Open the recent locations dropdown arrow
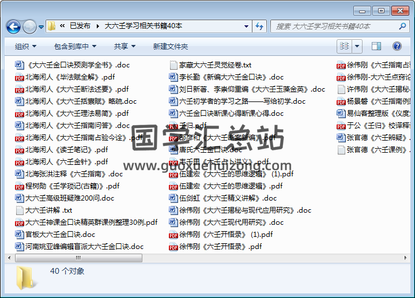The width and height of the screenshot is (415, 298). coord(41,27)
